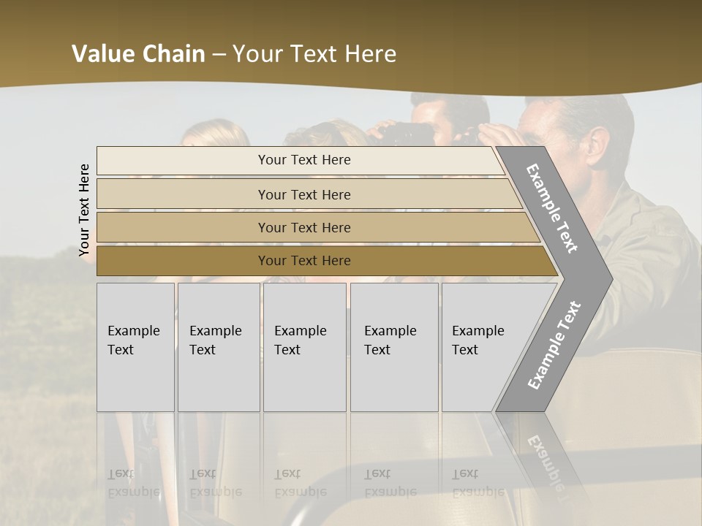Image resolution: width=702 pixels, height=526 pixels.
Task: Select the fourth "Example Text" gray box
Action: 393,347
